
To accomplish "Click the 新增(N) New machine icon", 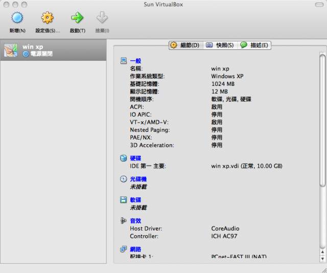I will (17, 17).
